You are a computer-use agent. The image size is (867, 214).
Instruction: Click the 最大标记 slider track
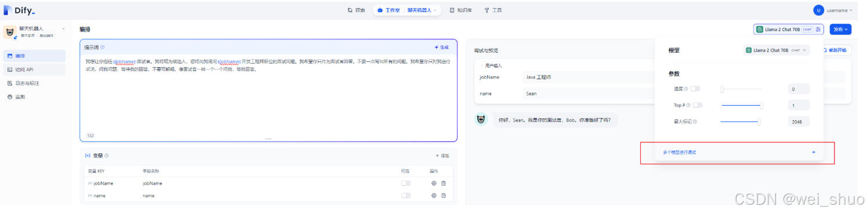[741, 121]
